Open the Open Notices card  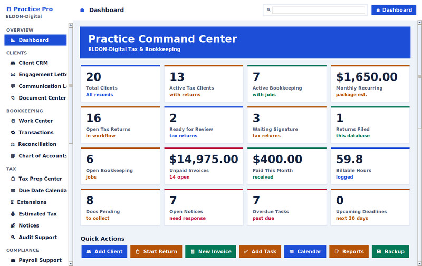click(x=204, y=207)
